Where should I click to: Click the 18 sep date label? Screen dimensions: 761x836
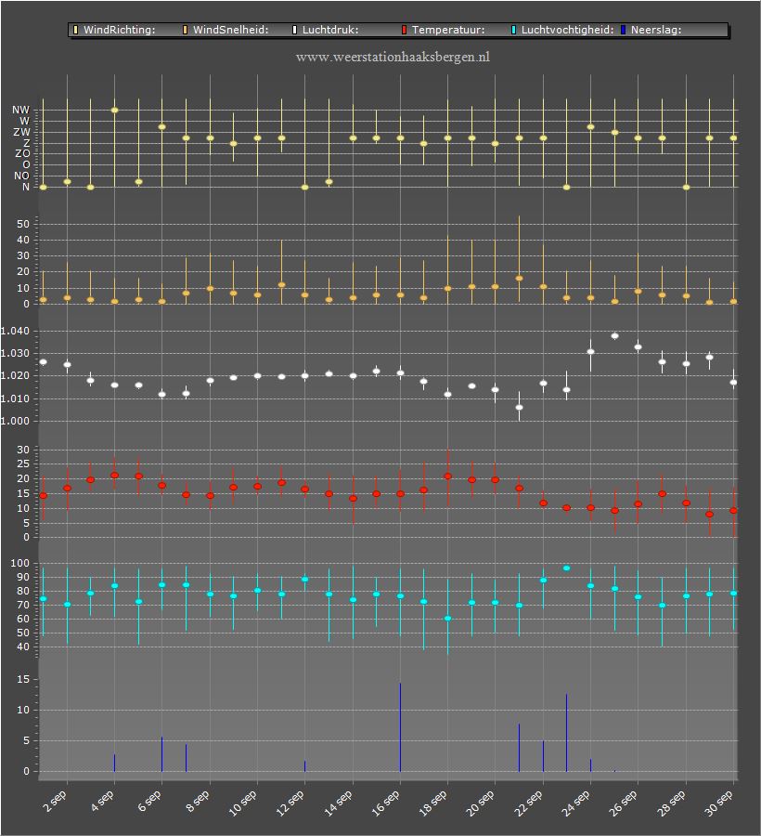point(433,803)
